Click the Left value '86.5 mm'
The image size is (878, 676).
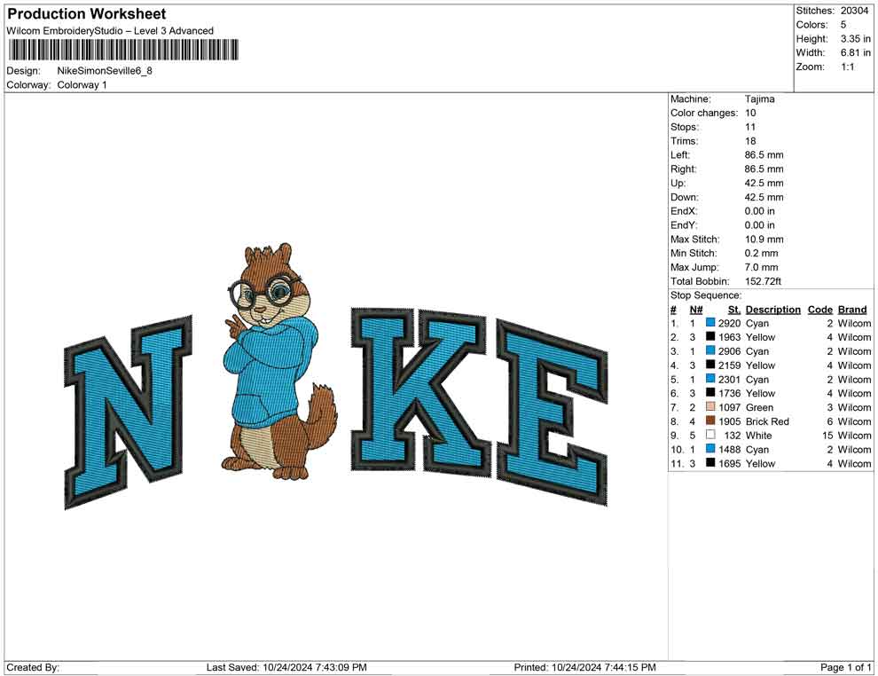tap(764, 155)
